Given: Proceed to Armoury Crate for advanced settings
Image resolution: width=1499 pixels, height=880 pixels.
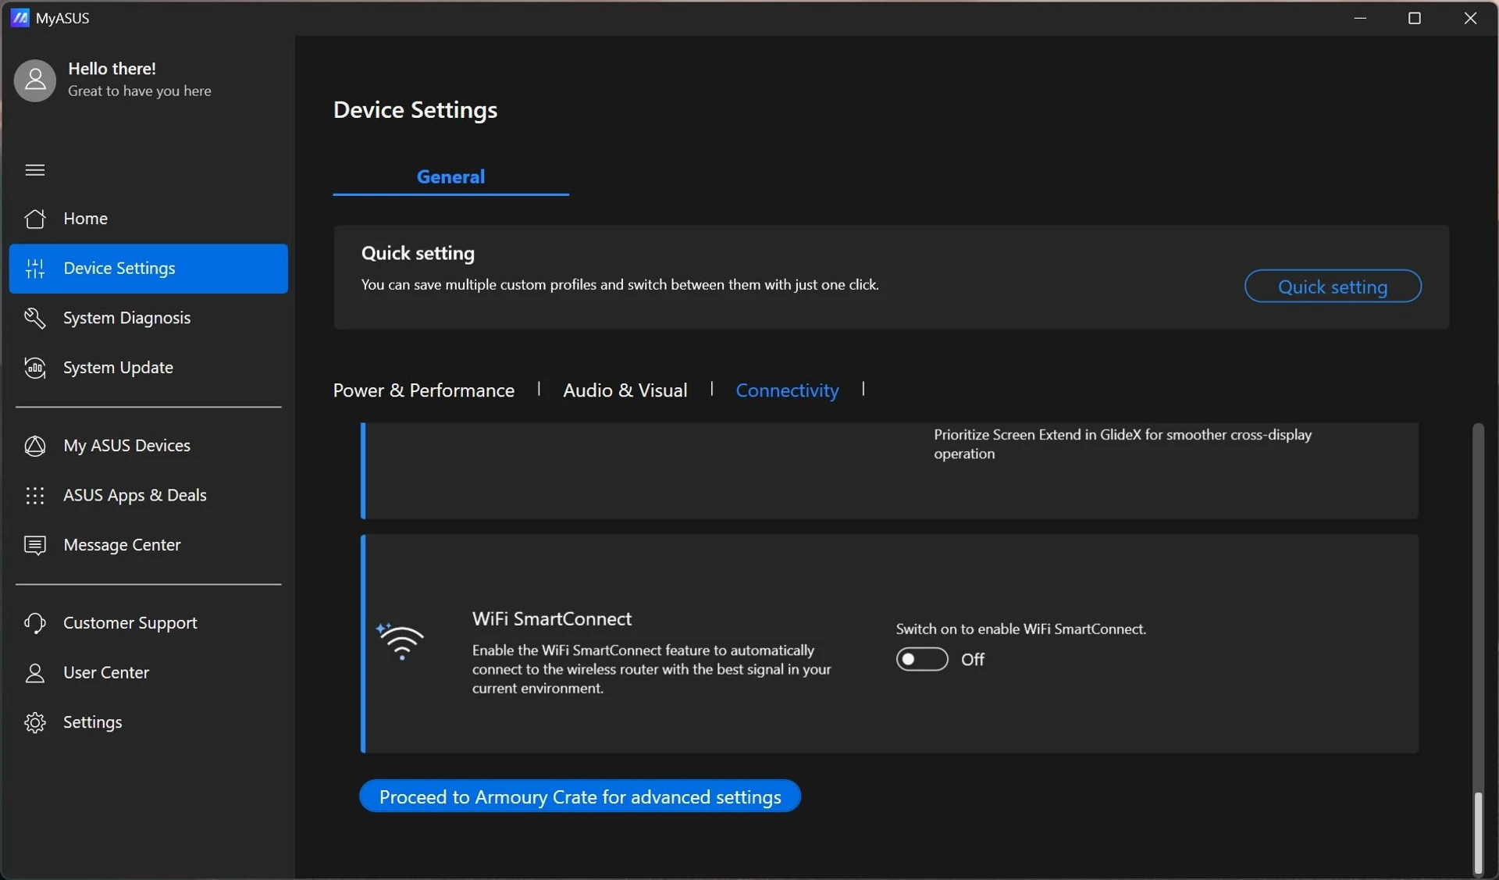Looking at the screenshot, I should click(x=580, y=796).
